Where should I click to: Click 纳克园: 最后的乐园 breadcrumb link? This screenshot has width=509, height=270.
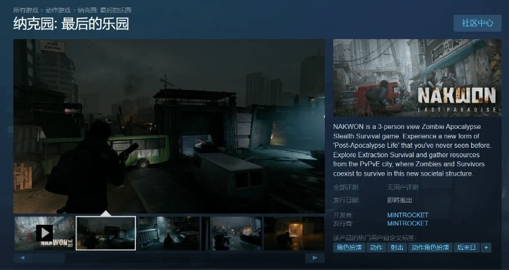tap(104, 11)
